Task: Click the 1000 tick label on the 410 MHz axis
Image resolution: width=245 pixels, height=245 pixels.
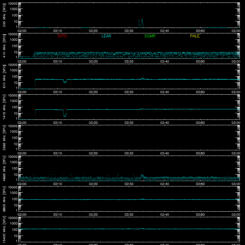Action: tap(14, 40)
